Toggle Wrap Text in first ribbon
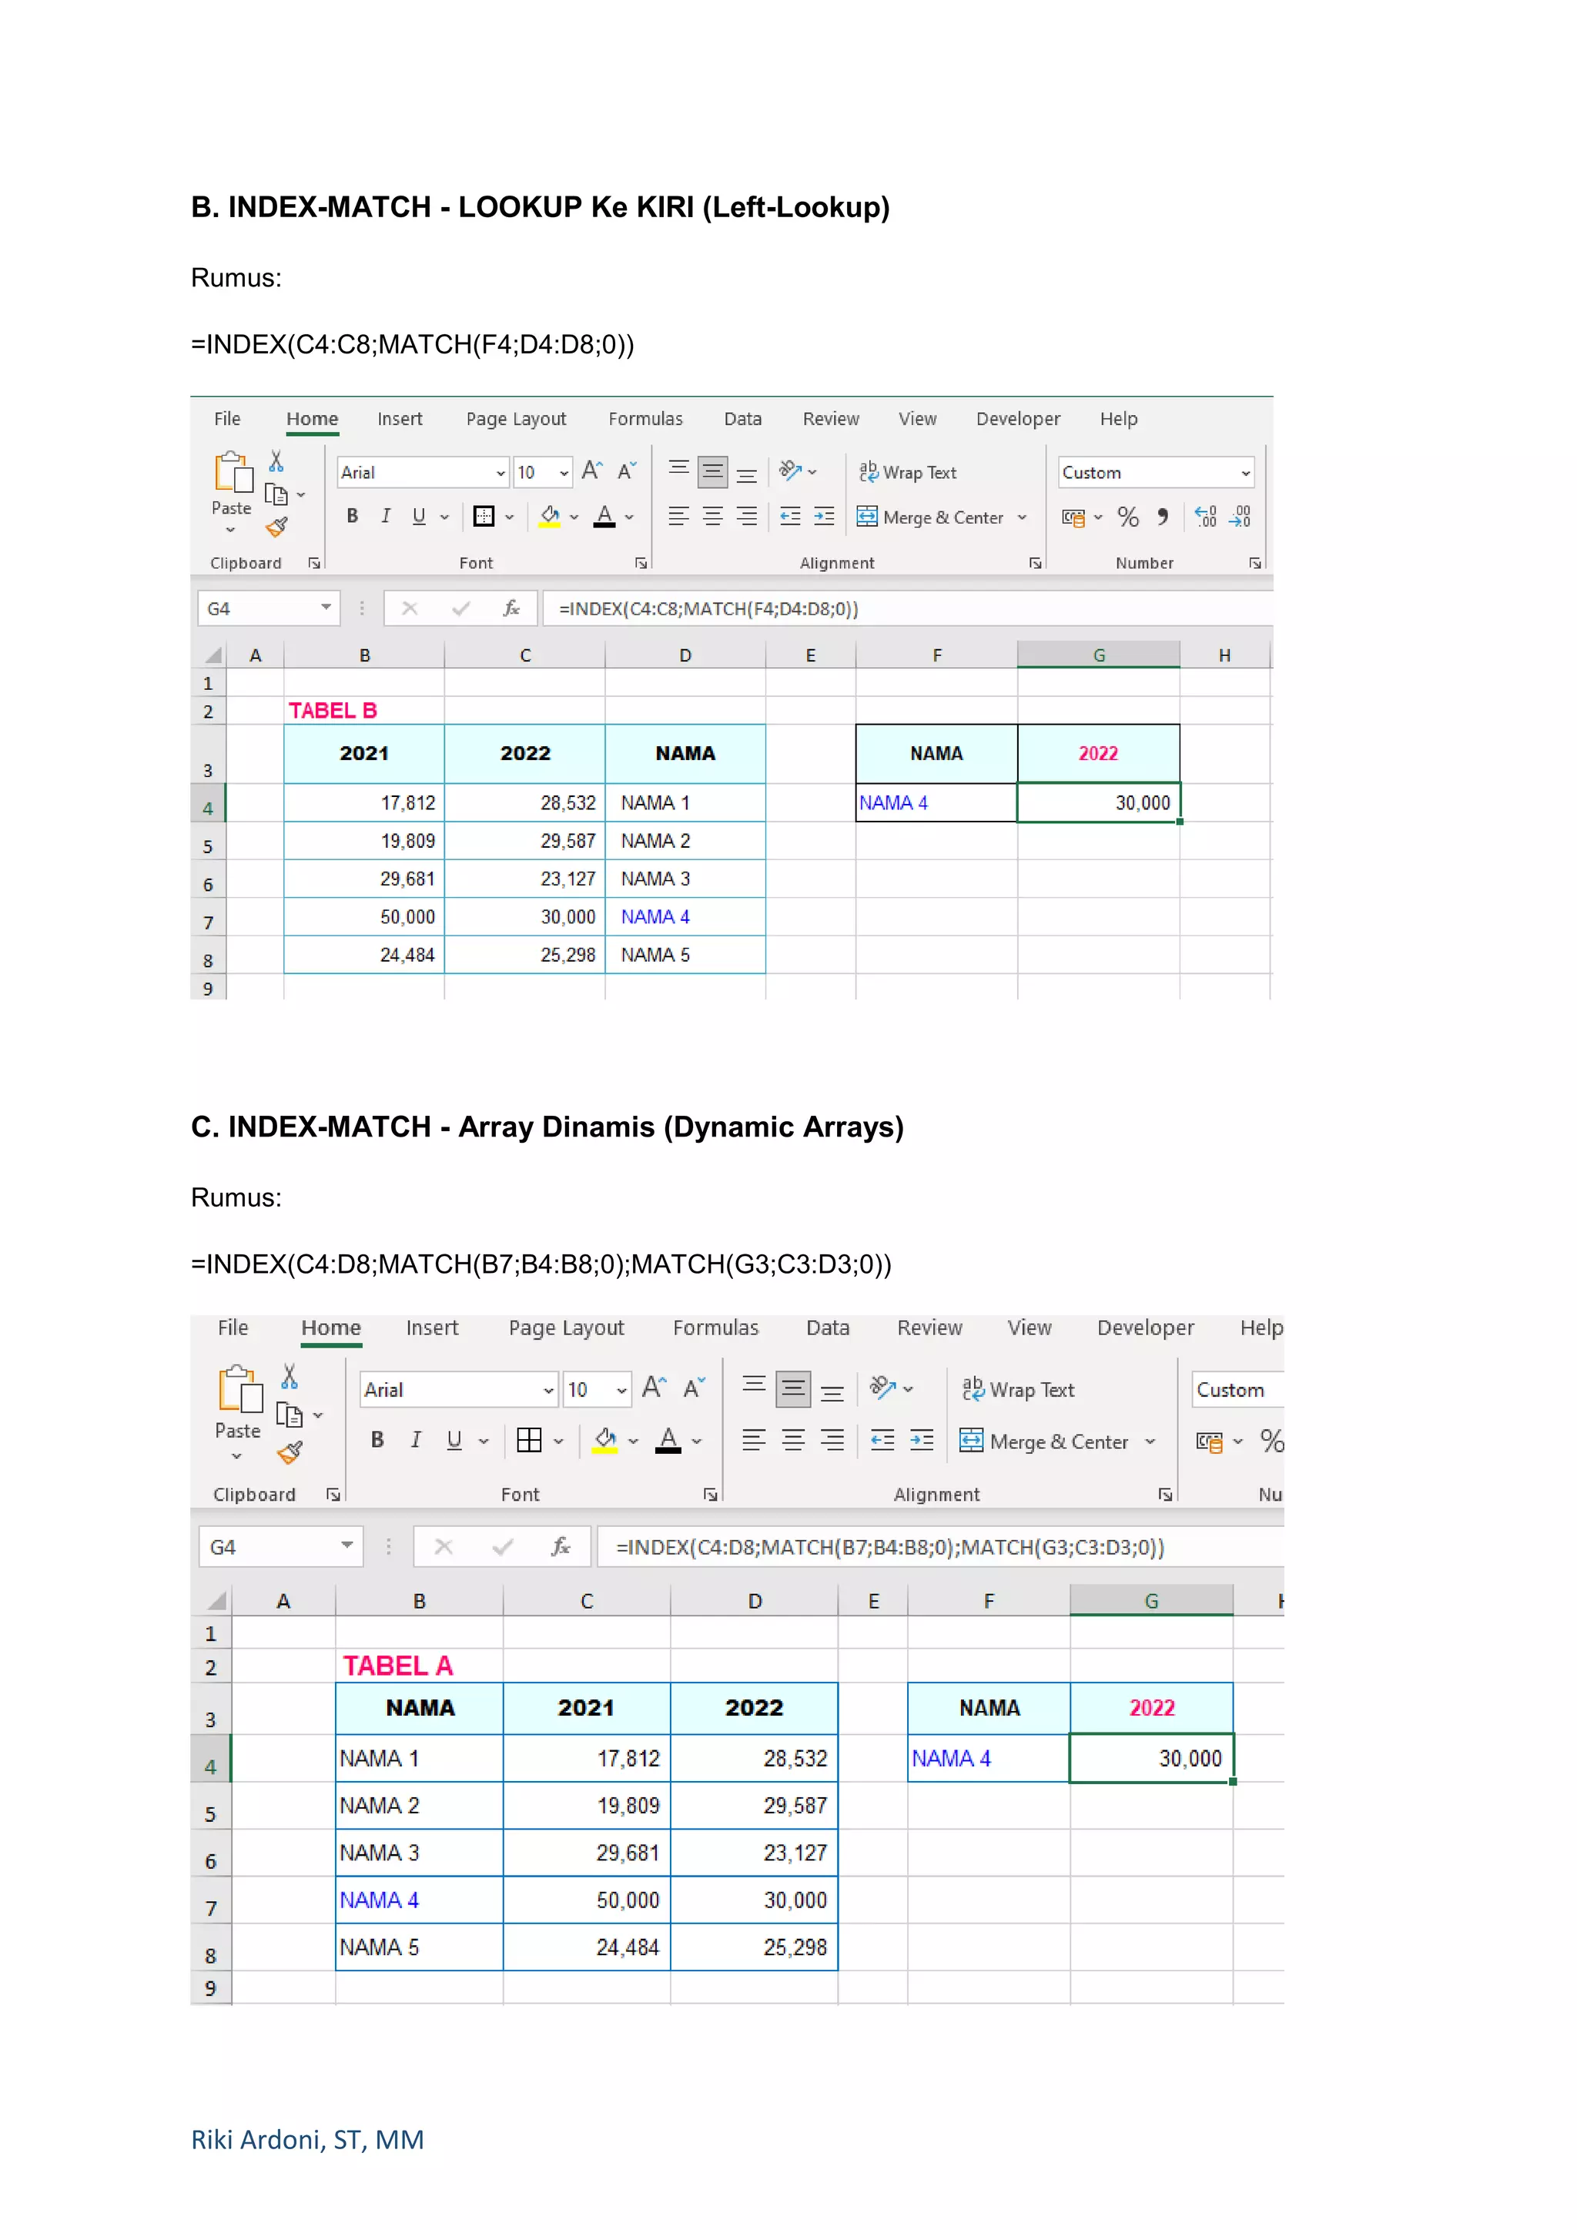This screenshot has width=1577, height=2230. 908,472
